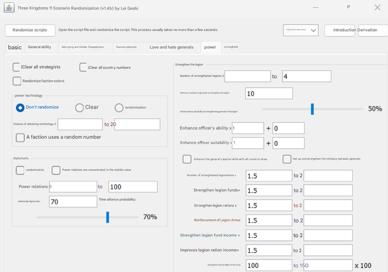Click Strengthen legion fund income maximum field
This screenshot has width=388, height=272.
coord(328,235)
